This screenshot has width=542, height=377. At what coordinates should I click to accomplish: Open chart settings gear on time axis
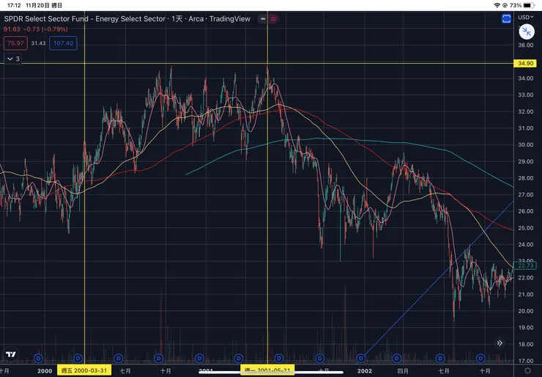click(x=528, y=371)
